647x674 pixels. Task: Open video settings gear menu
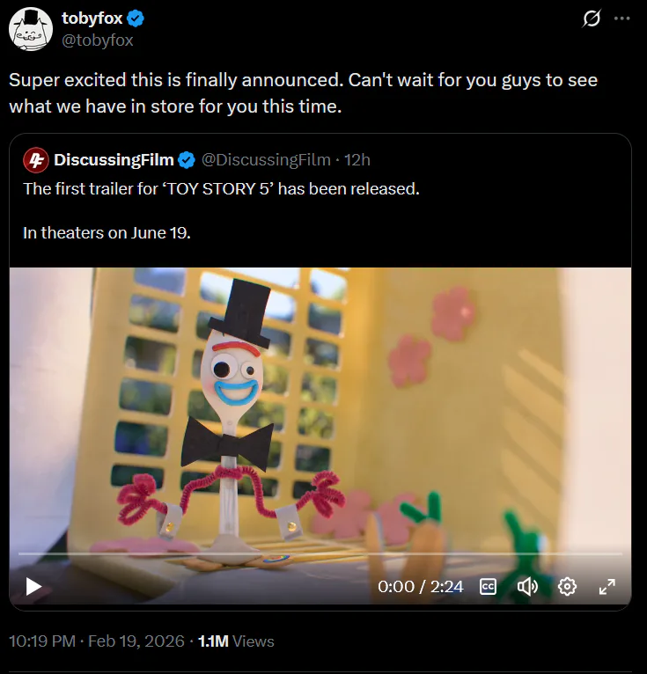click(x=567, y=586)
